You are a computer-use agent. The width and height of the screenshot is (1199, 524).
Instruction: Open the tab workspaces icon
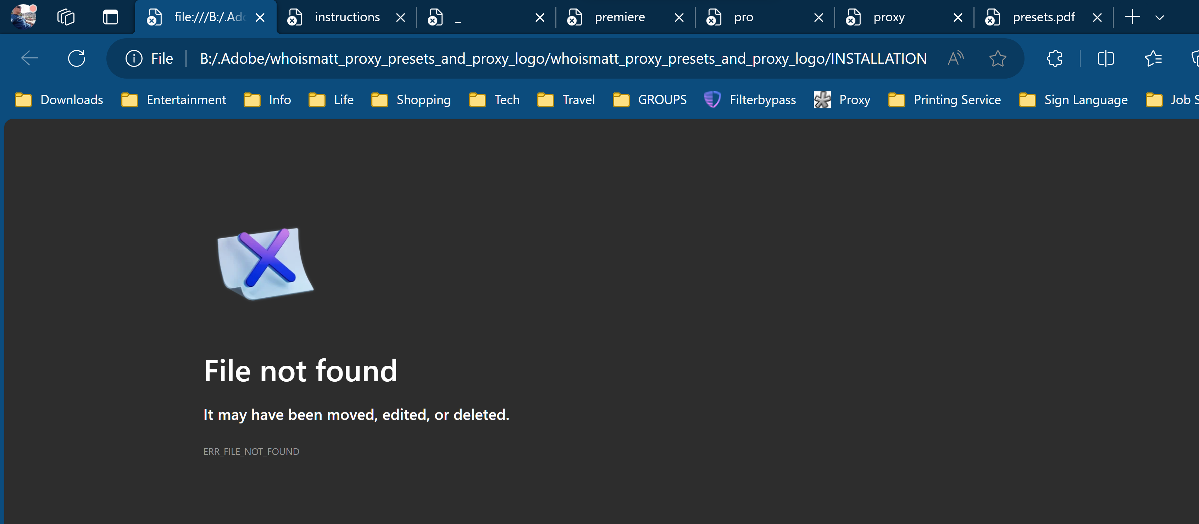click(66, 17)
